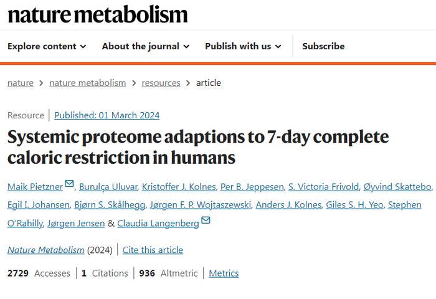Expand the Publish with us menu

point(243,46)
